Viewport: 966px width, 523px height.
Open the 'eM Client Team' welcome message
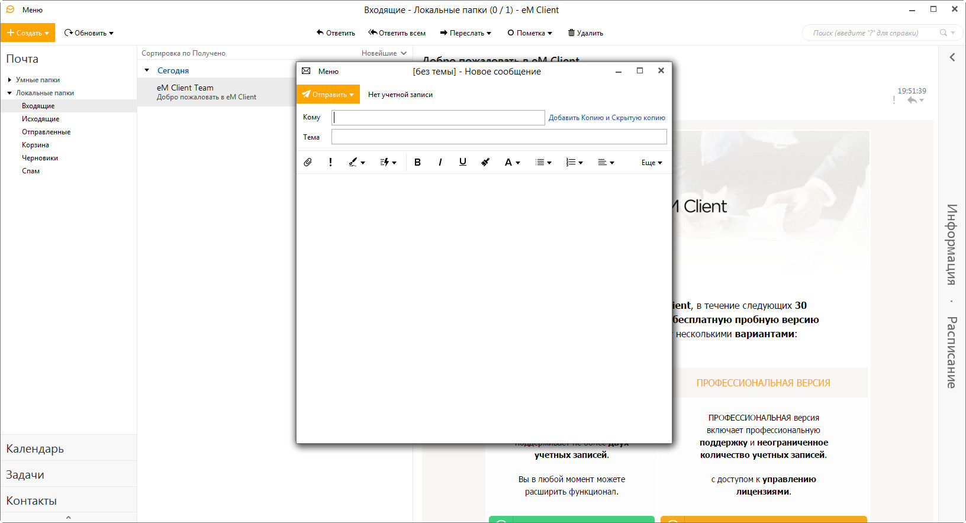tap(217, 92)
